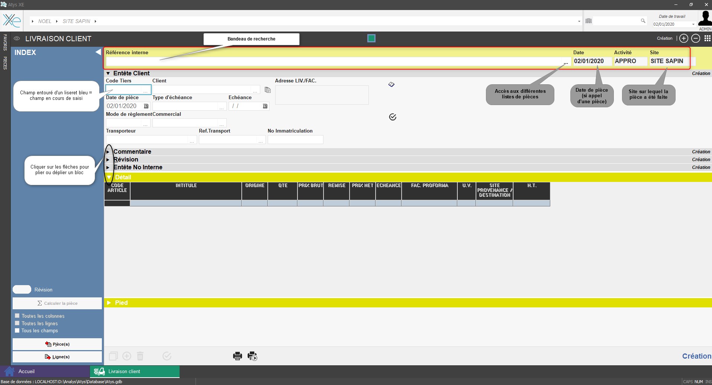Switch to the Accueil tab
The image size is (712, 385).
pos(26,371)
